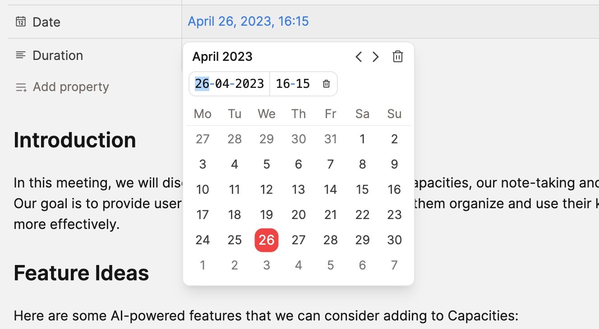Click the highlighted 26 date cell

(267, 240)
